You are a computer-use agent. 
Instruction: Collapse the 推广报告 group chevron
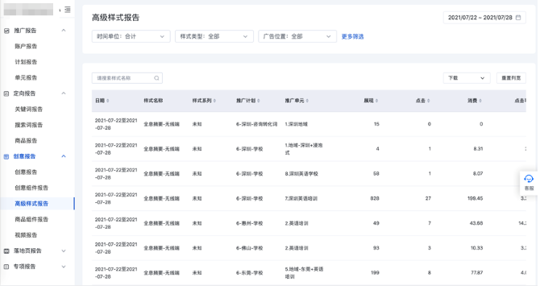64,31
